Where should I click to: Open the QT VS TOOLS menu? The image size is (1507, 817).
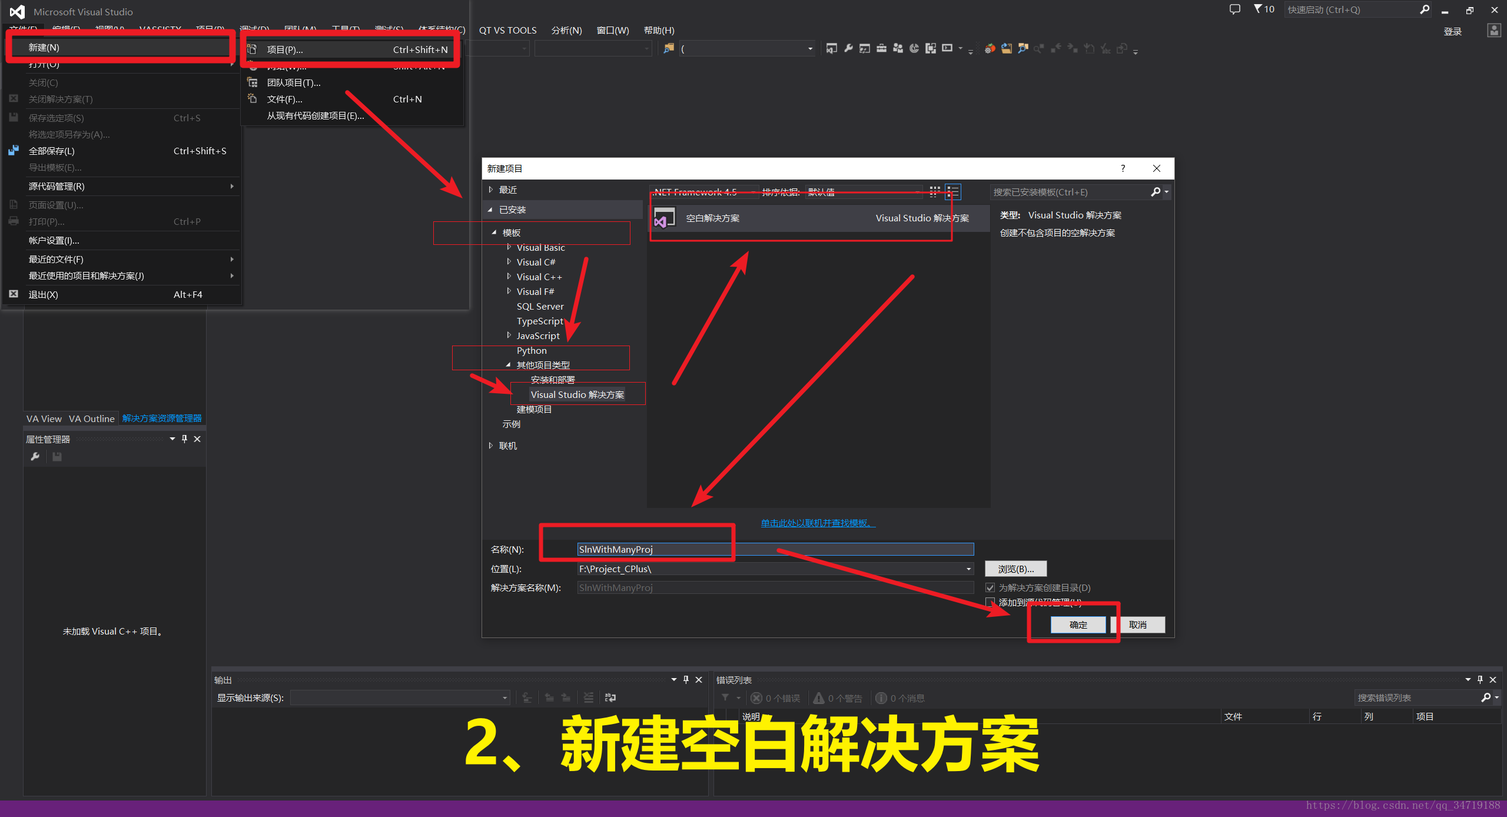pos(507,30)
